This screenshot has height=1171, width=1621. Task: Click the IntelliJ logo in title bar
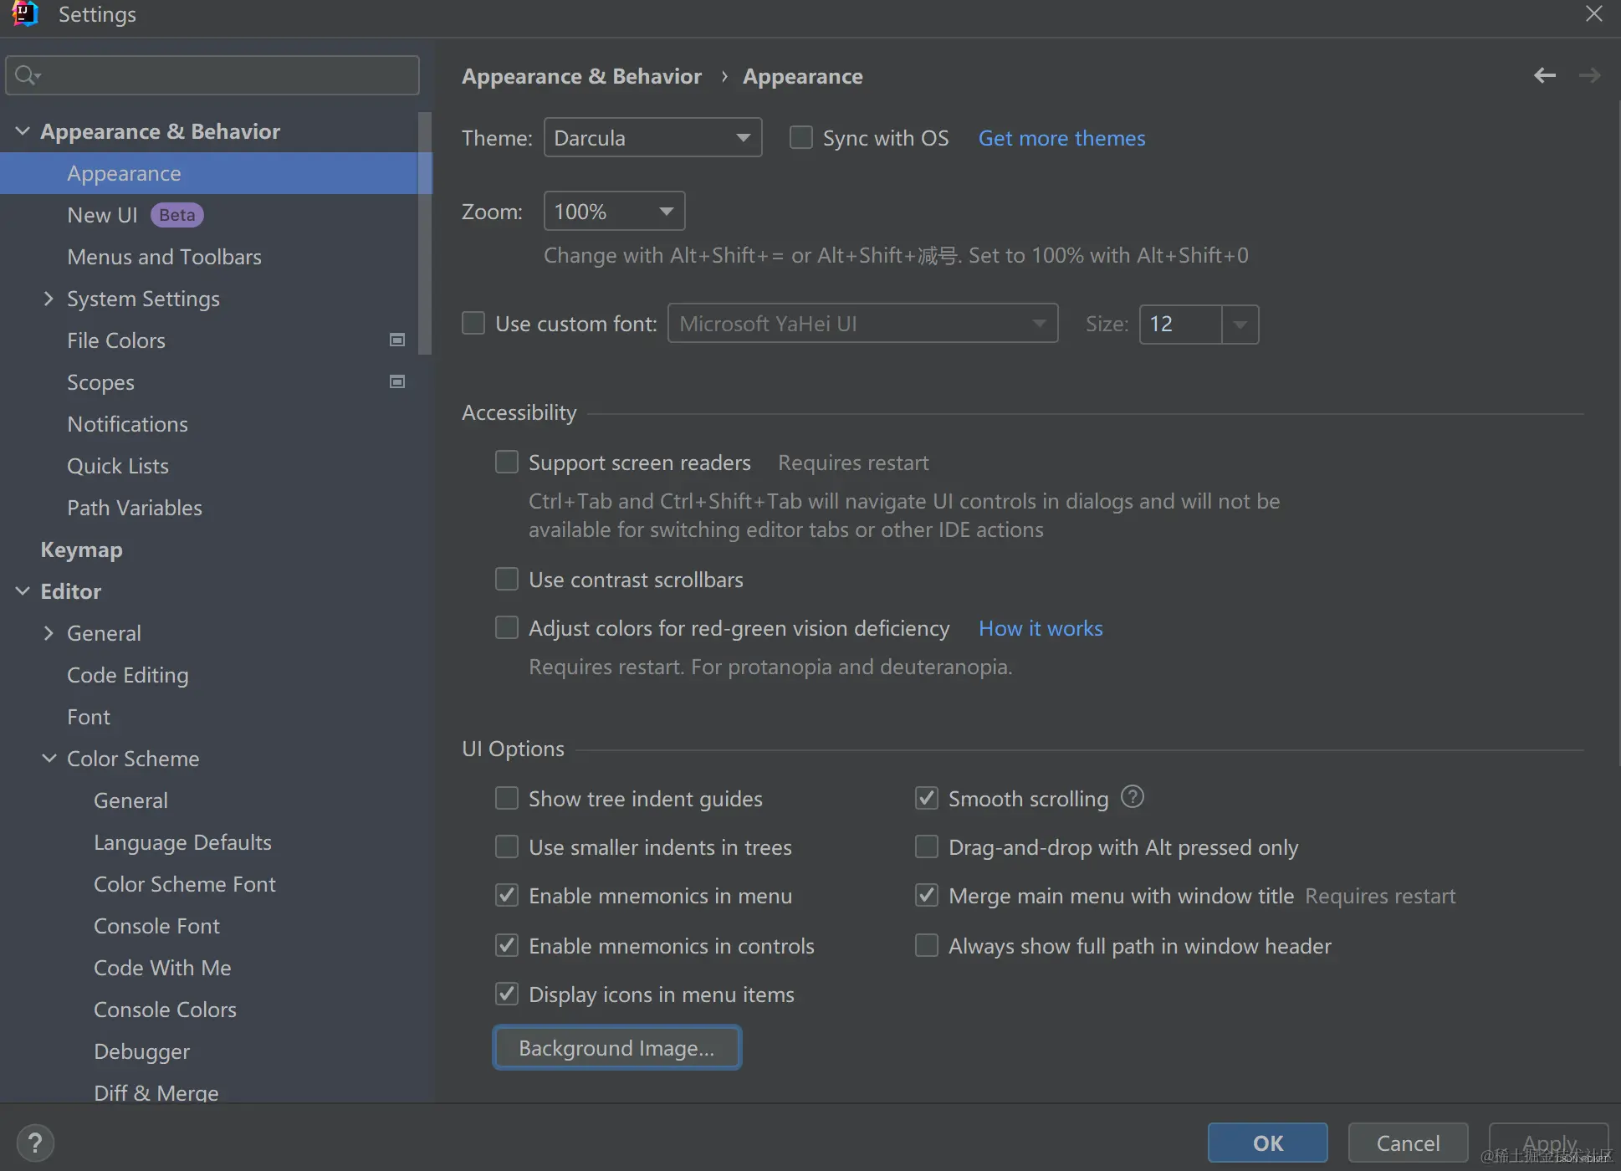24,14
